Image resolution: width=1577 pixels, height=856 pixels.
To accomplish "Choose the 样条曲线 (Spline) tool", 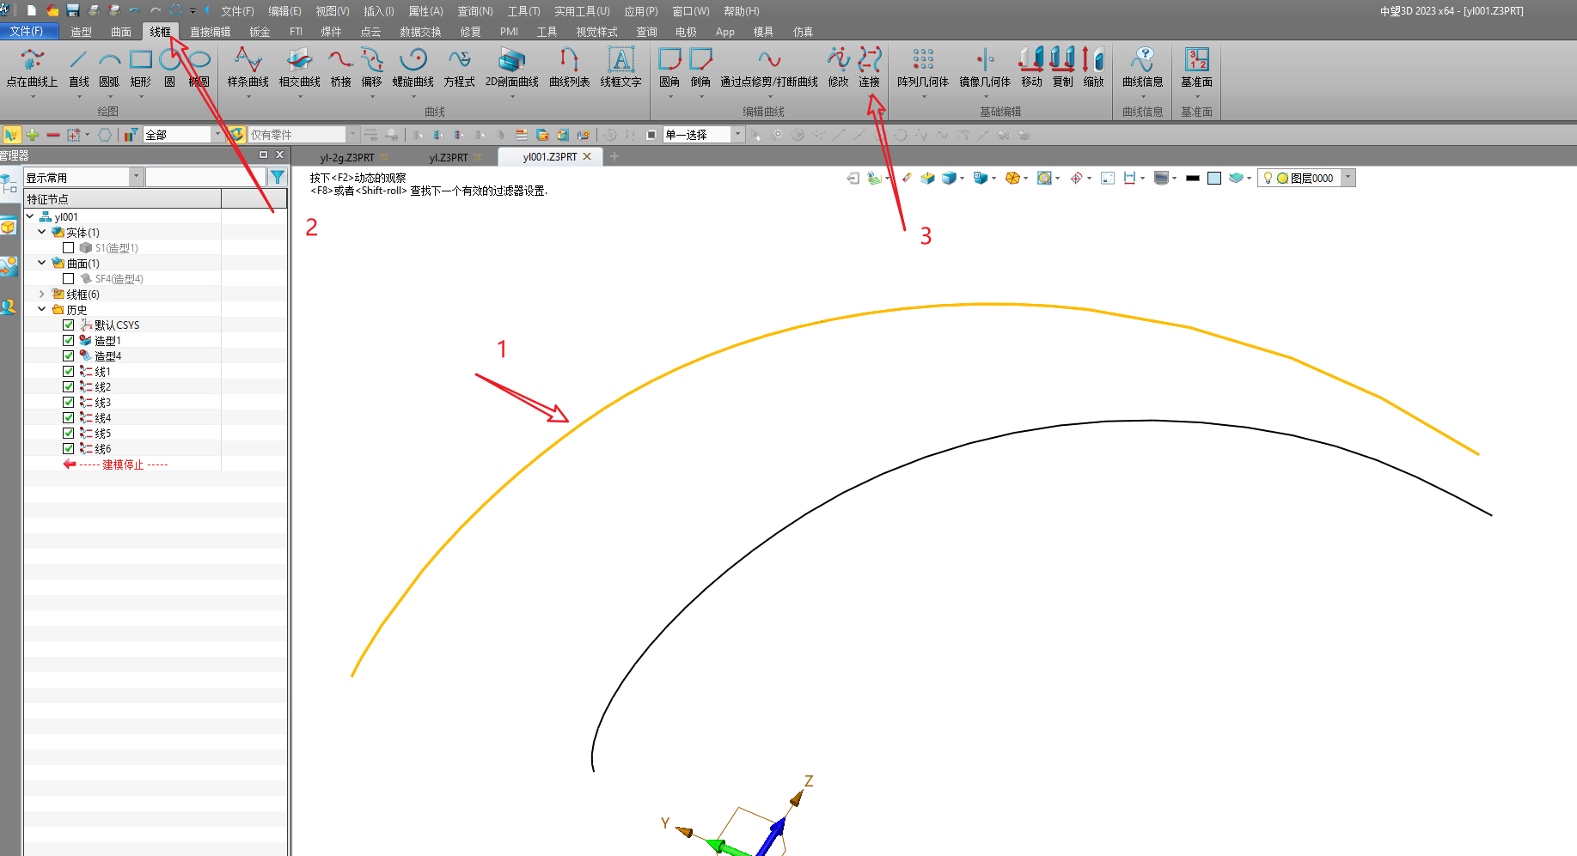I will pos(248,68).
